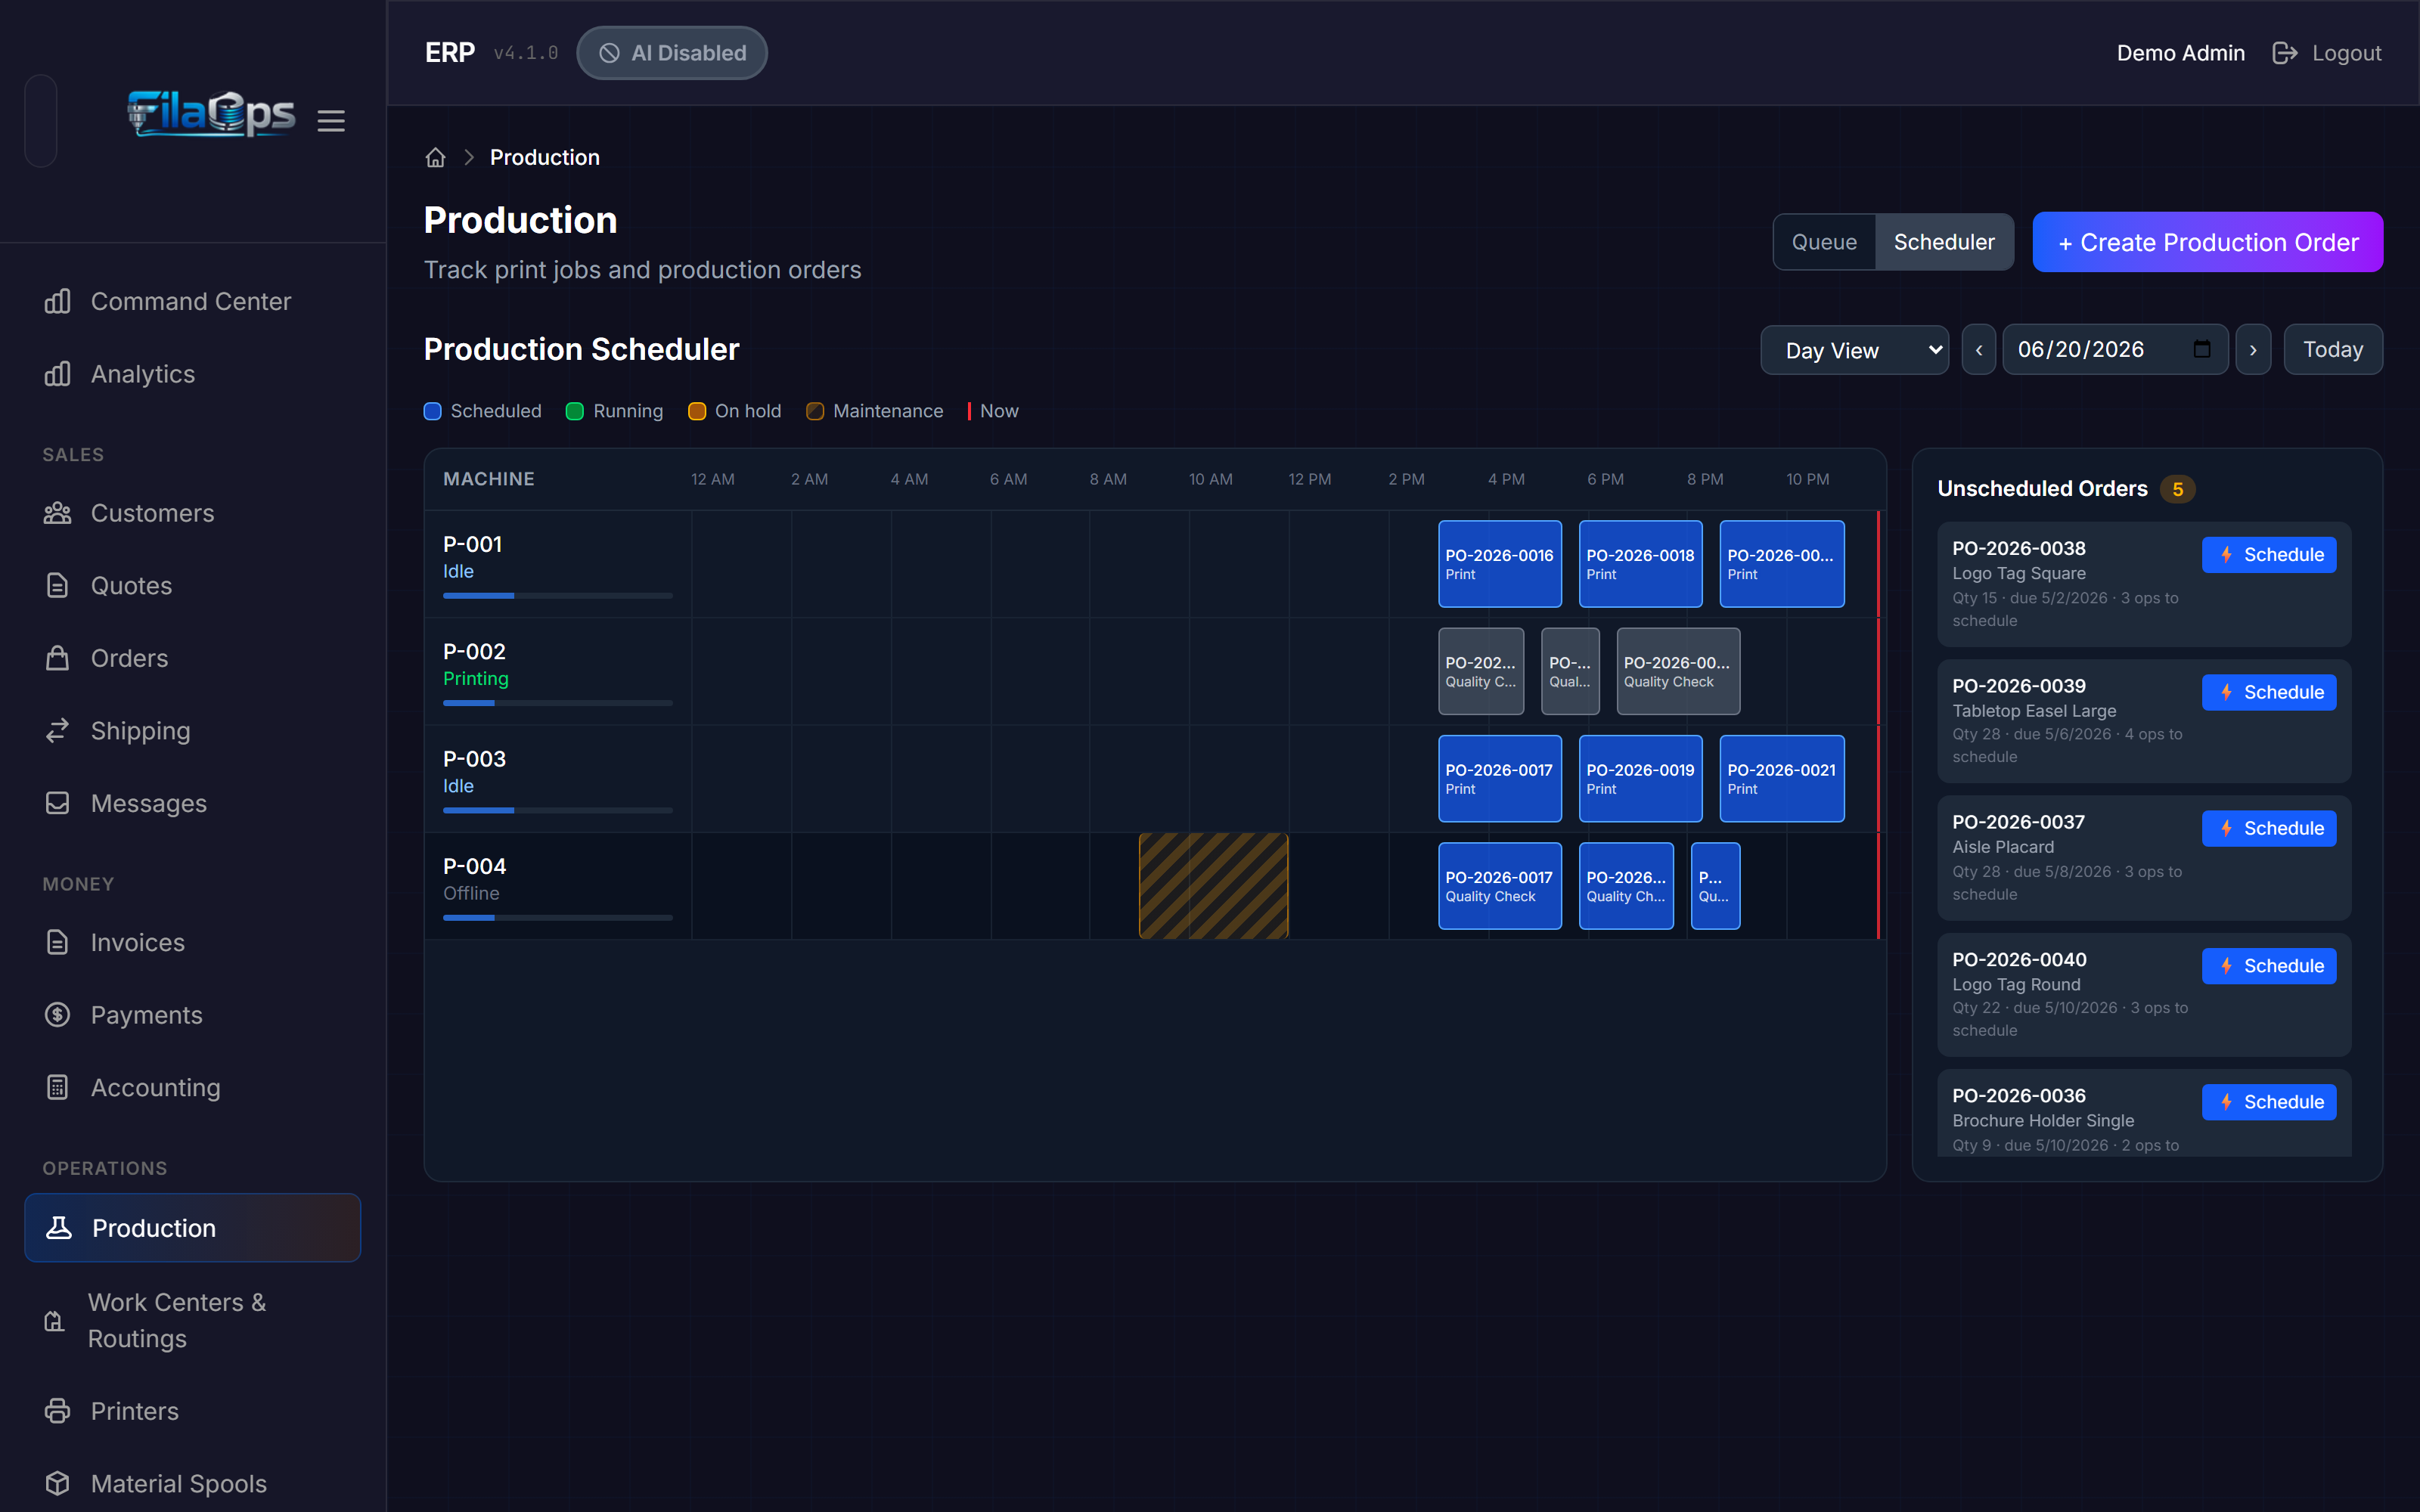Screen dimensions: 2420x1512
Task: Open Messages in the sidebar
Action: (193, 803)
